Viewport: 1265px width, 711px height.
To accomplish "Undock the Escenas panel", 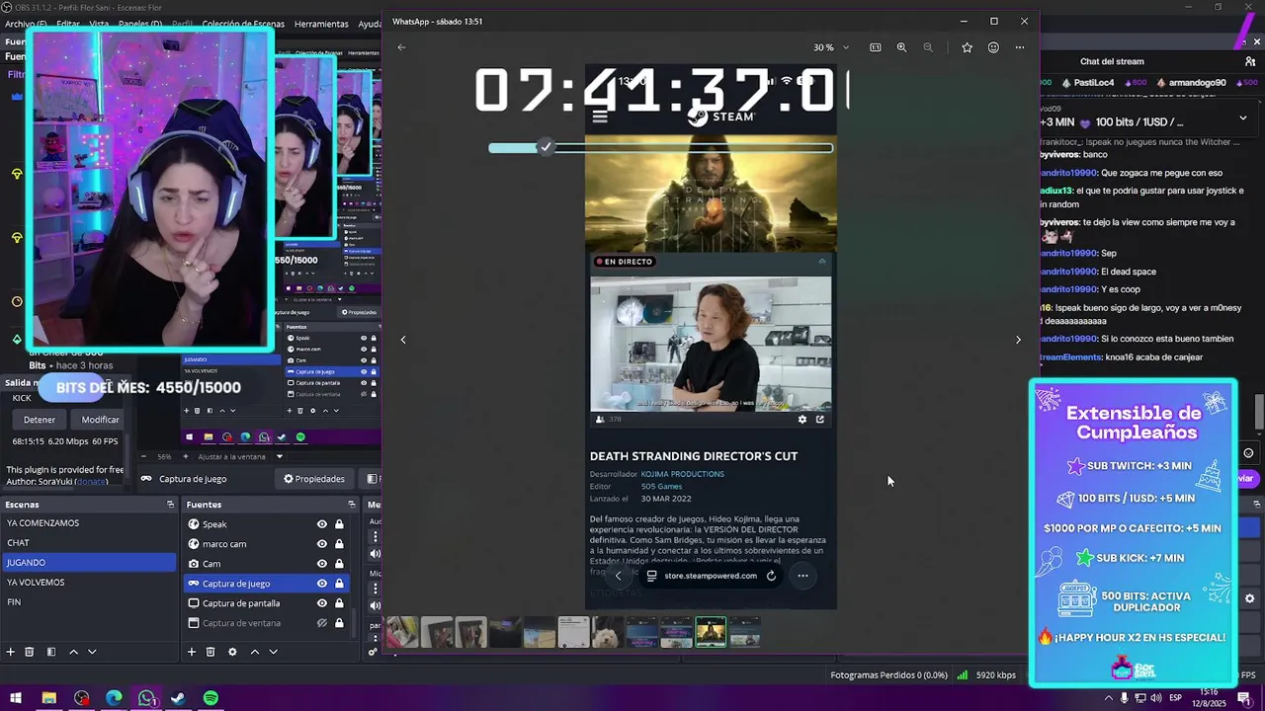I will click(x=170, y=505).
